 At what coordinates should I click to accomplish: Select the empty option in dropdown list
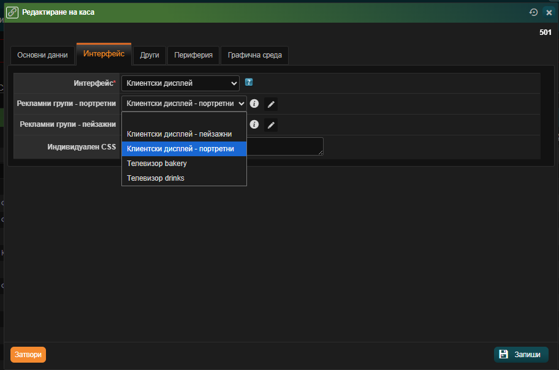pyautogui.click(x=184, y=119)
